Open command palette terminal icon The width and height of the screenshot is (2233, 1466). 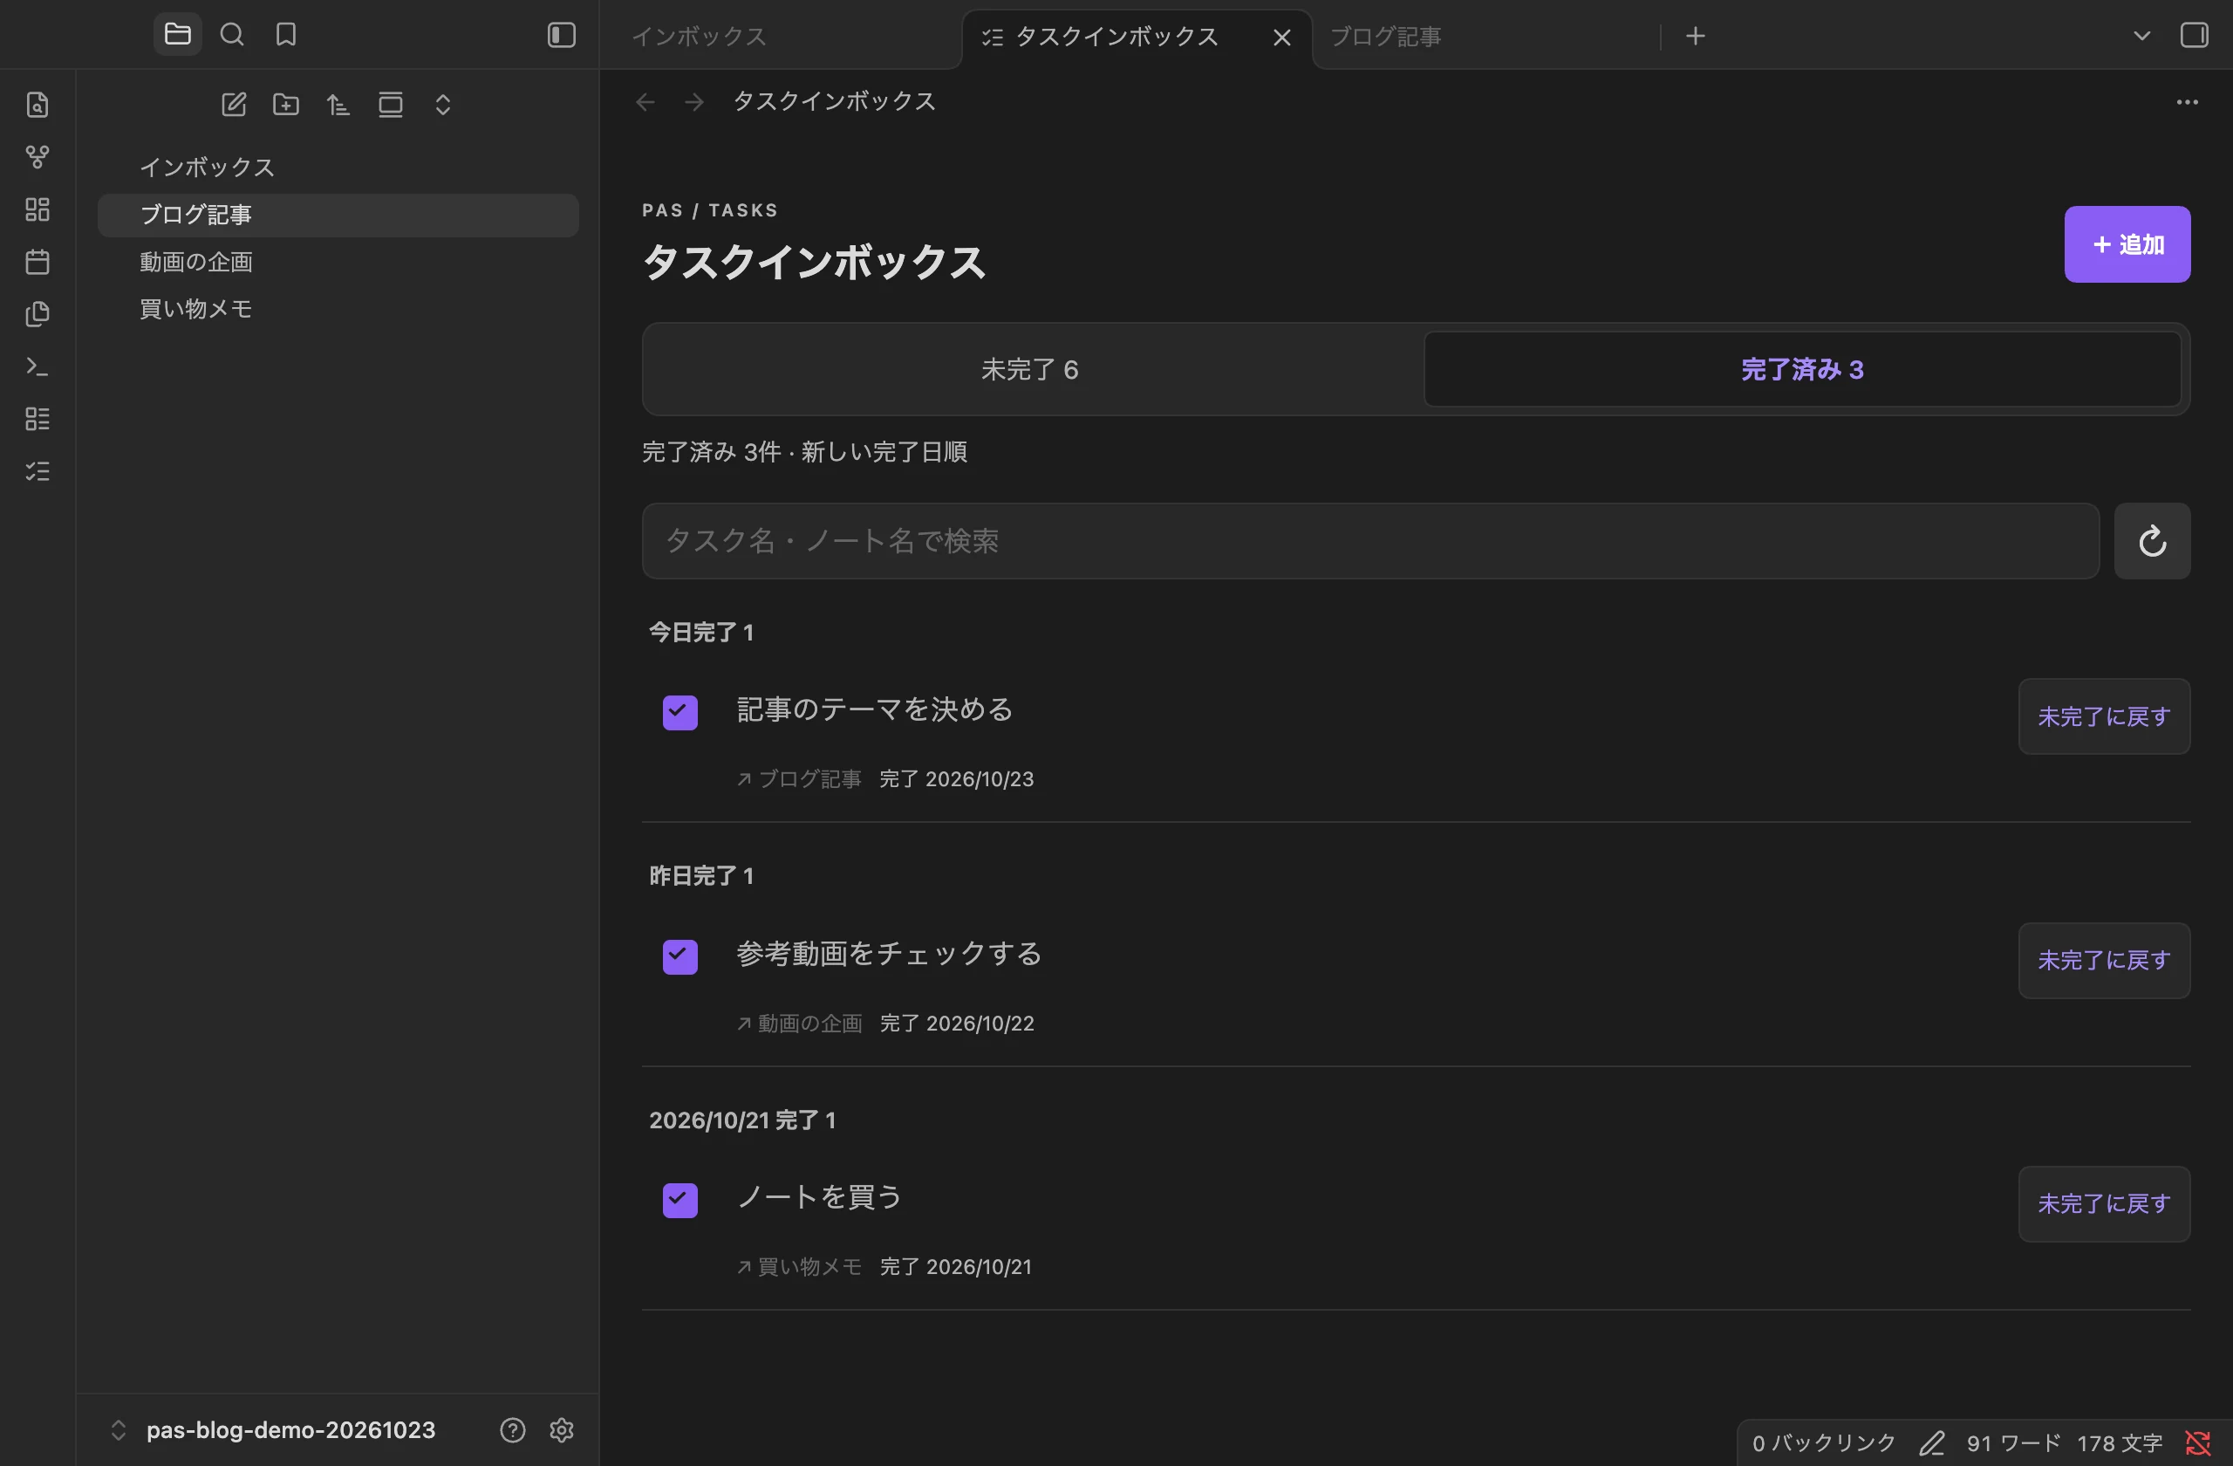[x=38, y=366]
